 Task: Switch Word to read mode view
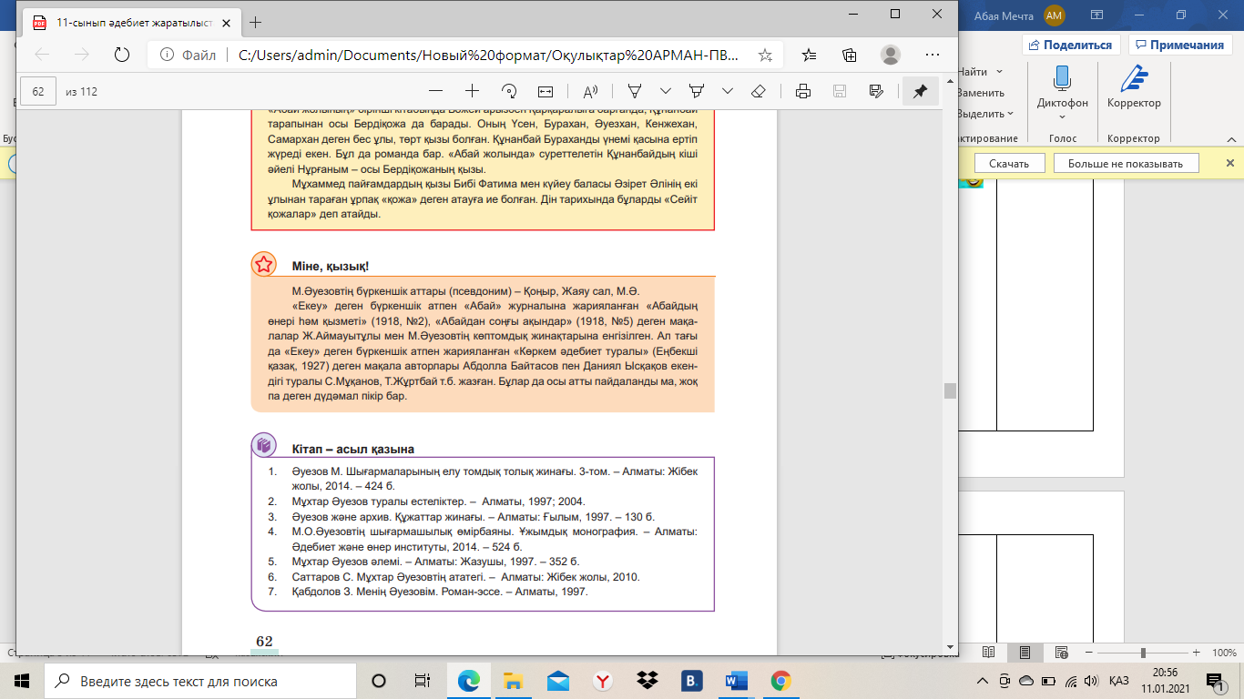[x=988, y=653]
